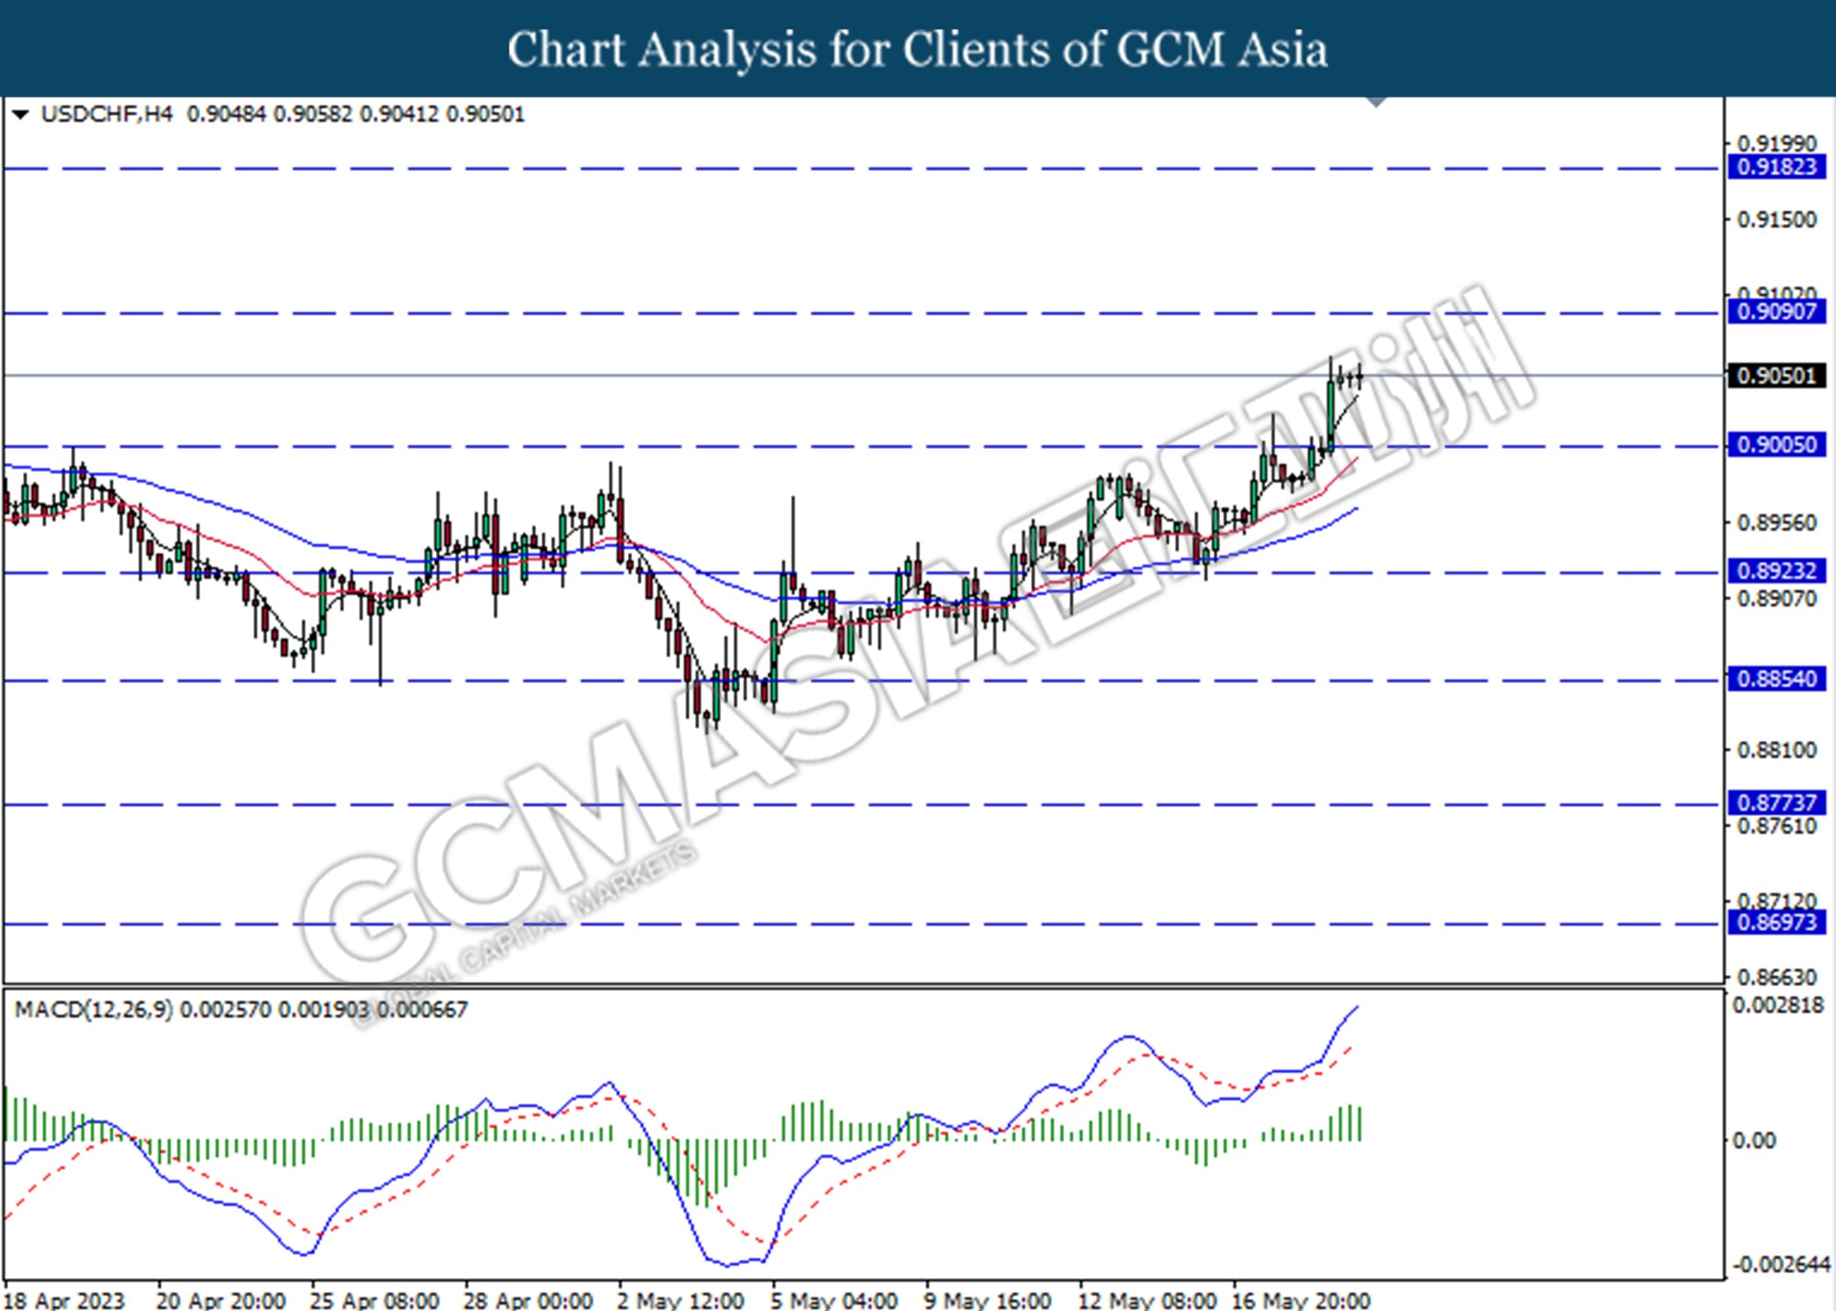
Task: Click the 2 May 12:00 time label
Action: [680, 1300]
